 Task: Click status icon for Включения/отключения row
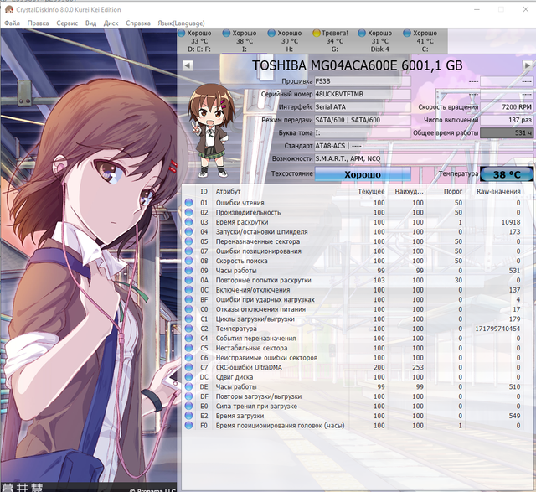188,290
